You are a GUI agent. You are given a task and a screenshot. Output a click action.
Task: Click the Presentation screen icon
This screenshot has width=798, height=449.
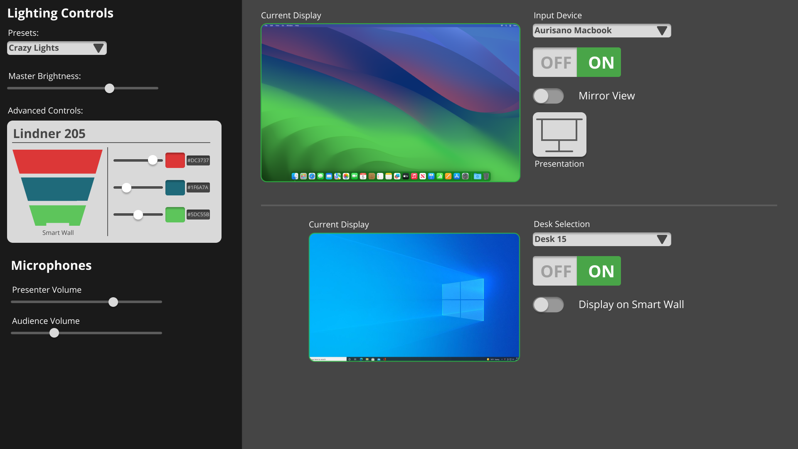[x=559, y=135]
